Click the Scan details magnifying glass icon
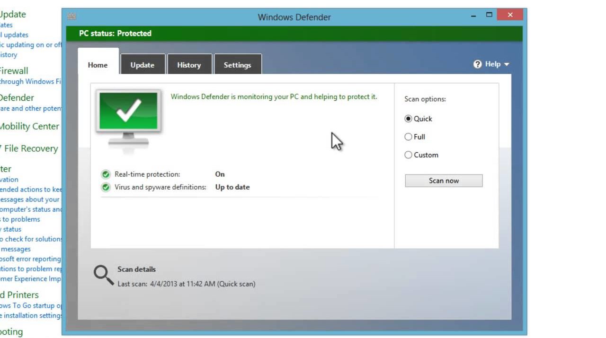Screen dimensions: 606x338 [103, 275]
